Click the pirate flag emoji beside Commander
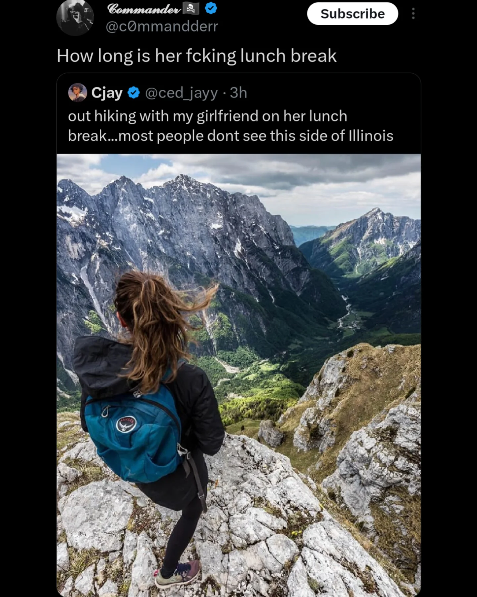The width and height of the screenshot is (477, 597). (x=191, y=9)
